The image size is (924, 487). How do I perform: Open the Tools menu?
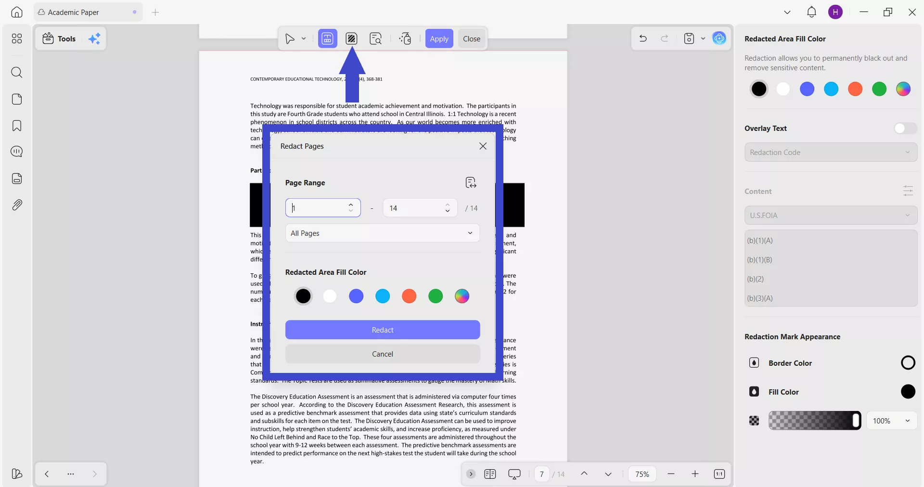point(59,38)
